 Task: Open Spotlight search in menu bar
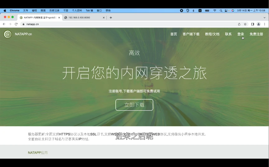(221, 11)
